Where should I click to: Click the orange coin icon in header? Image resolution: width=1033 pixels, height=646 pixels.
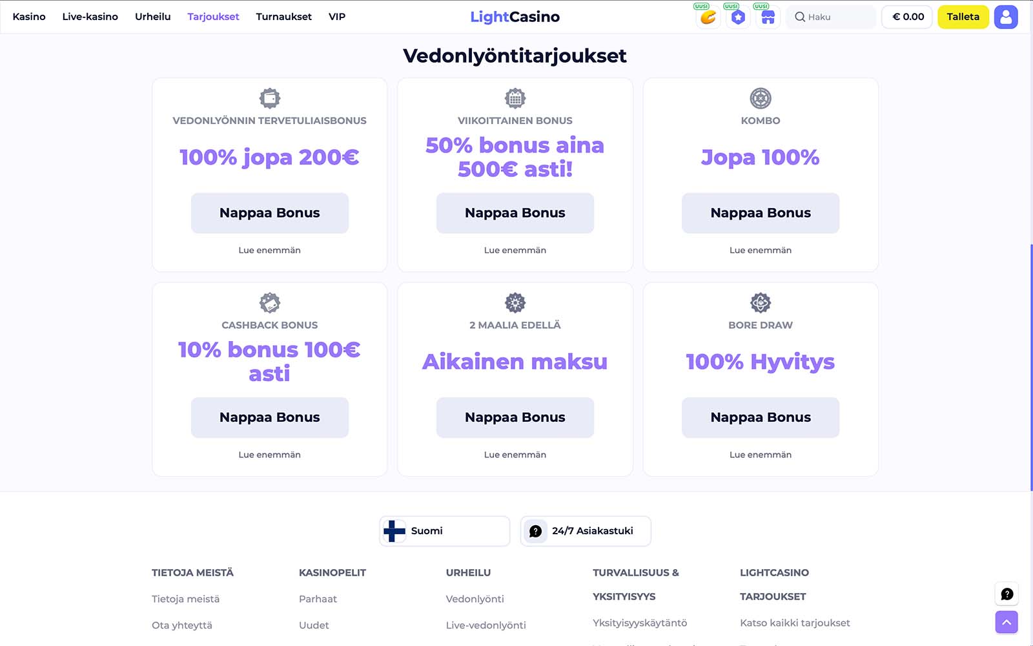[708, 17]
